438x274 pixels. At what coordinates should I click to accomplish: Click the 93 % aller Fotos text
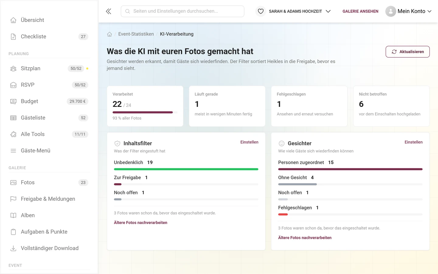(127, 118)
